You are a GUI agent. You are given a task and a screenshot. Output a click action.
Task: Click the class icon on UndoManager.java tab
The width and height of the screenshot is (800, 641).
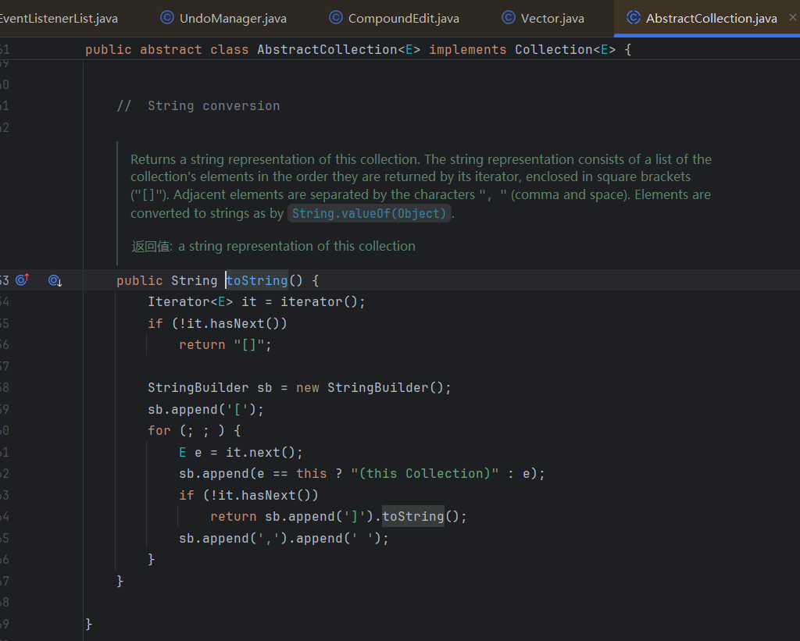(167, 18)
